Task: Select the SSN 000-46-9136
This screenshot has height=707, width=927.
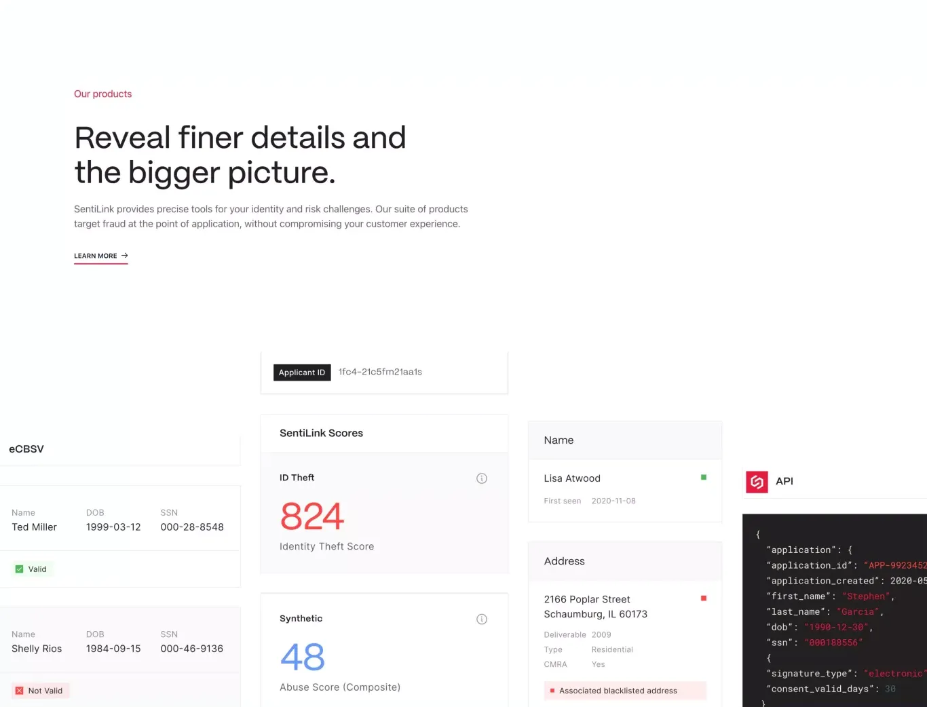Action: pos(192,649)
